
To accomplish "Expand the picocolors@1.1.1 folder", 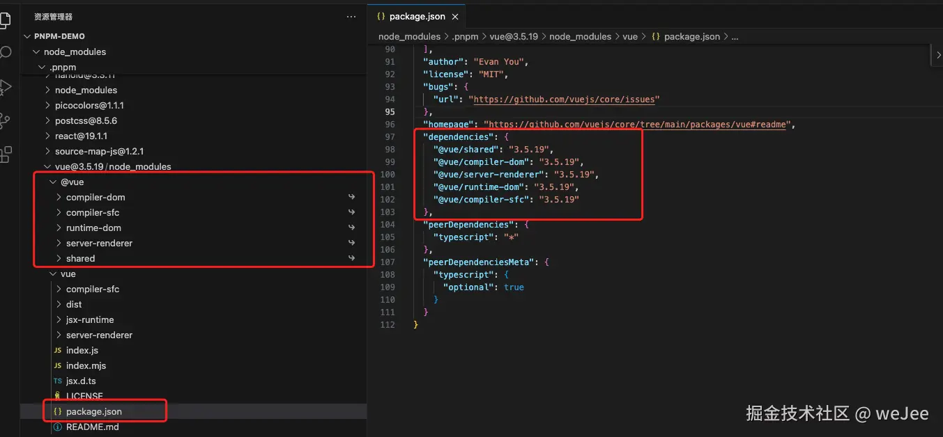I will coord(47,106).
